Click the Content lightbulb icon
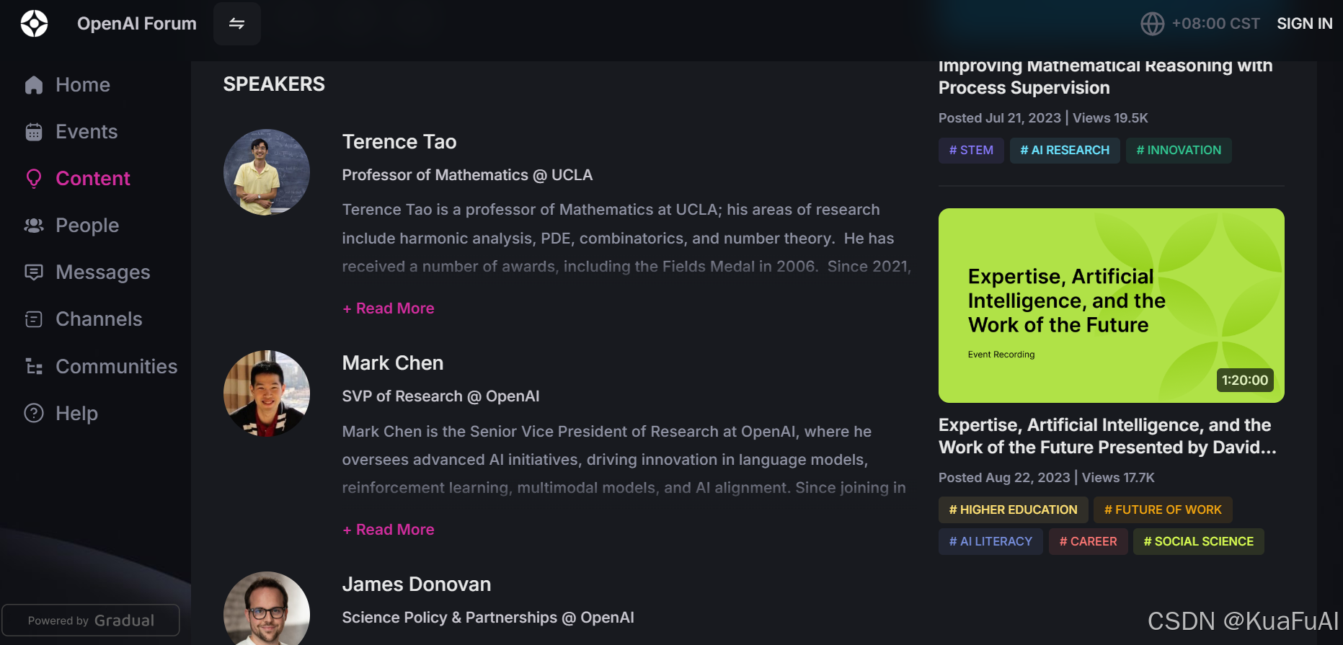1343x645 pixels. [34, 179]
